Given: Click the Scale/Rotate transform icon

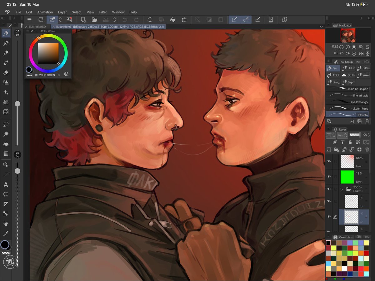Looking at the screenshot, I should pos(184,20).
